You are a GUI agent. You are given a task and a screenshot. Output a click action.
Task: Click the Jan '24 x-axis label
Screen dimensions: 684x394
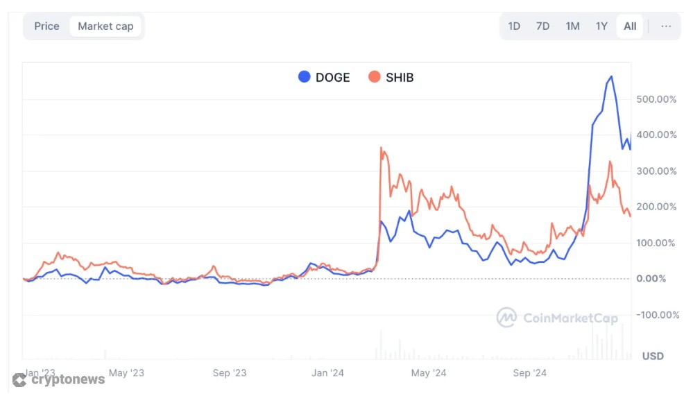coord(328,373)
